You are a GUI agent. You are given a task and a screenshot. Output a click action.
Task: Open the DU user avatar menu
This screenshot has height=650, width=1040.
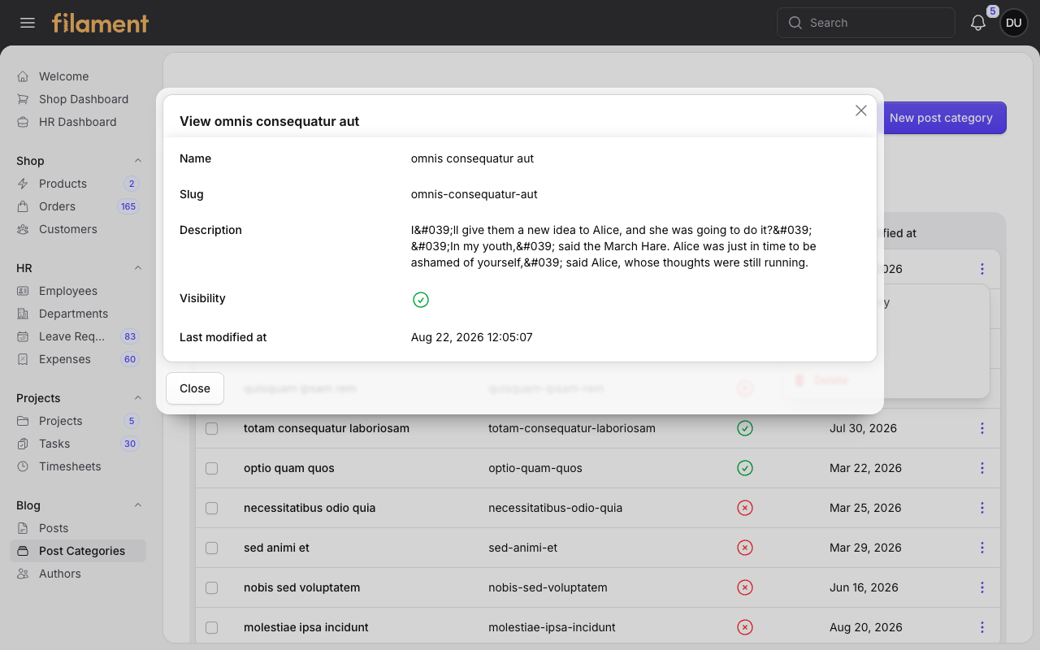(x=1013, y=23)
